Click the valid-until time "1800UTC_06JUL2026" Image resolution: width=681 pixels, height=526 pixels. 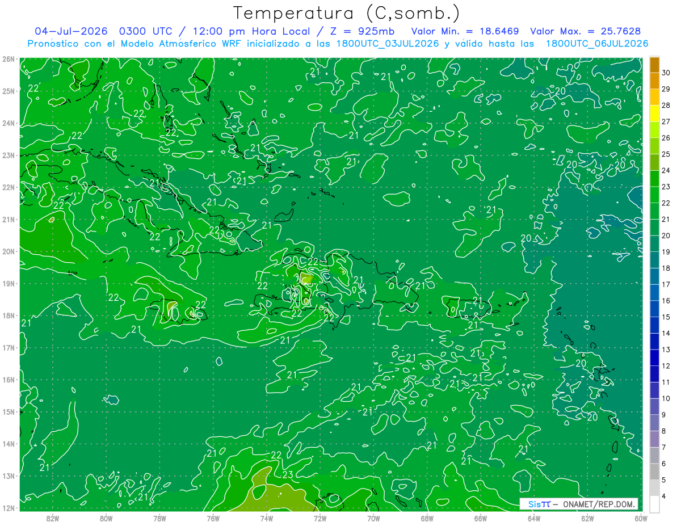point(596,44)
